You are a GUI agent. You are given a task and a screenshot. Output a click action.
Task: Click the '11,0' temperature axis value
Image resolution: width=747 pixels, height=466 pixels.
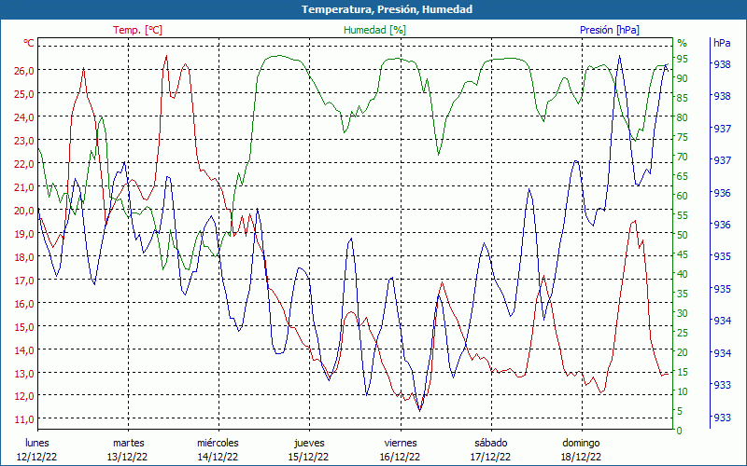(23, 419)
